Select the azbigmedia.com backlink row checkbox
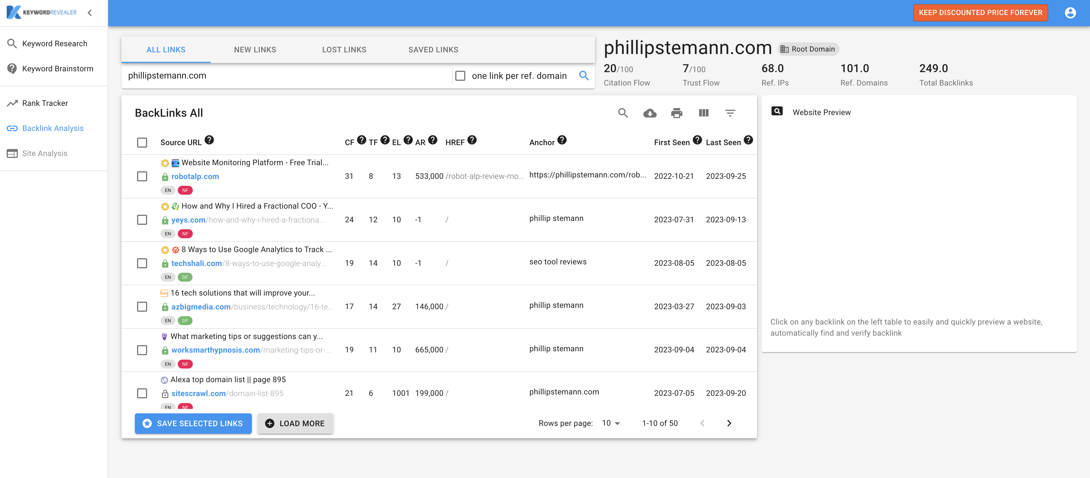The height and width of the screenshot is (478, 1090). [142, 307]
